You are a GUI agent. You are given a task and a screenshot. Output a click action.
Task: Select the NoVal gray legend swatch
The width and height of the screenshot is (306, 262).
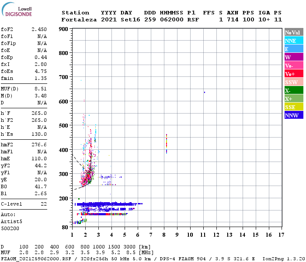click(x=294, y=32)
